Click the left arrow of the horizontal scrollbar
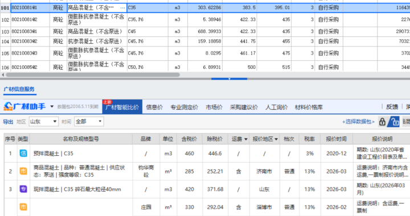The height and width of the screenshot is (216, 410). [3, 75]
